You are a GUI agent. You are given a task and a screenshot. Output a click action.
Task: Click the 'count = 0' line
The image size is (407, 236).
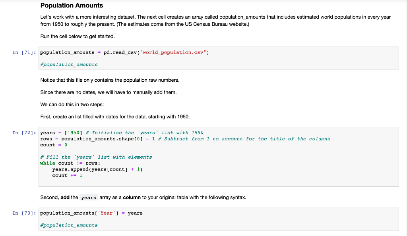click(54, 145)
